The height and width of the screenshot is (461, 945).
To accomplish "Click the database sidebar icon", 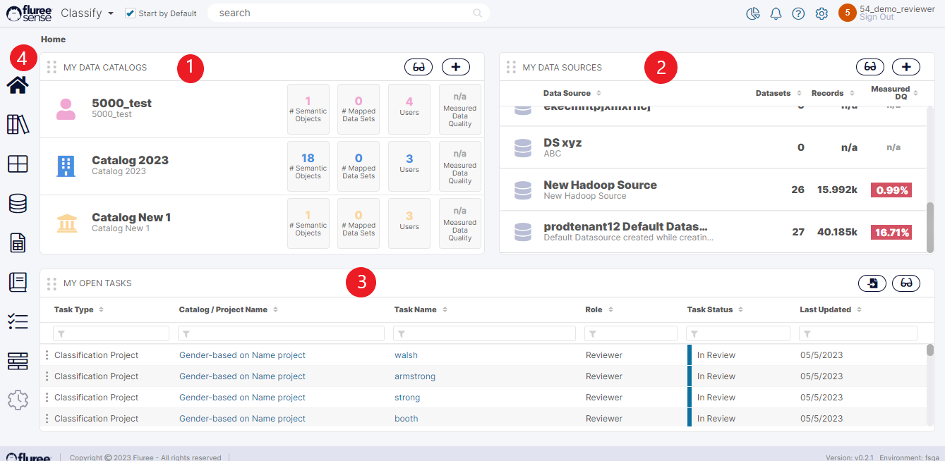I will pyautogui.click(x=18, y=204).
